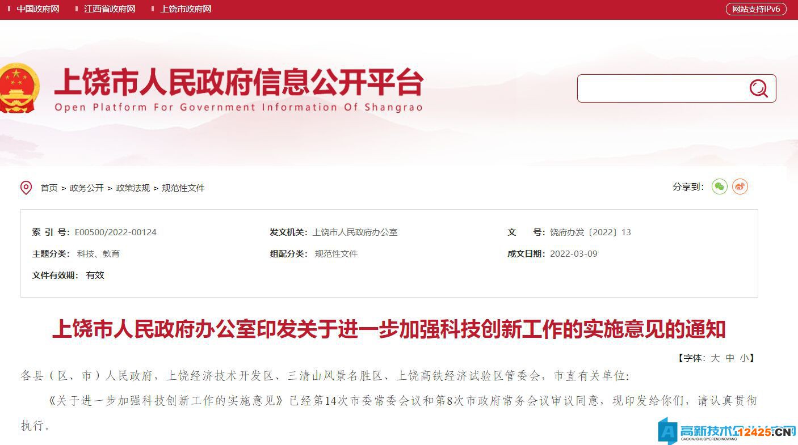Share the page via the WeChat icon

click(x=719, y=187)
